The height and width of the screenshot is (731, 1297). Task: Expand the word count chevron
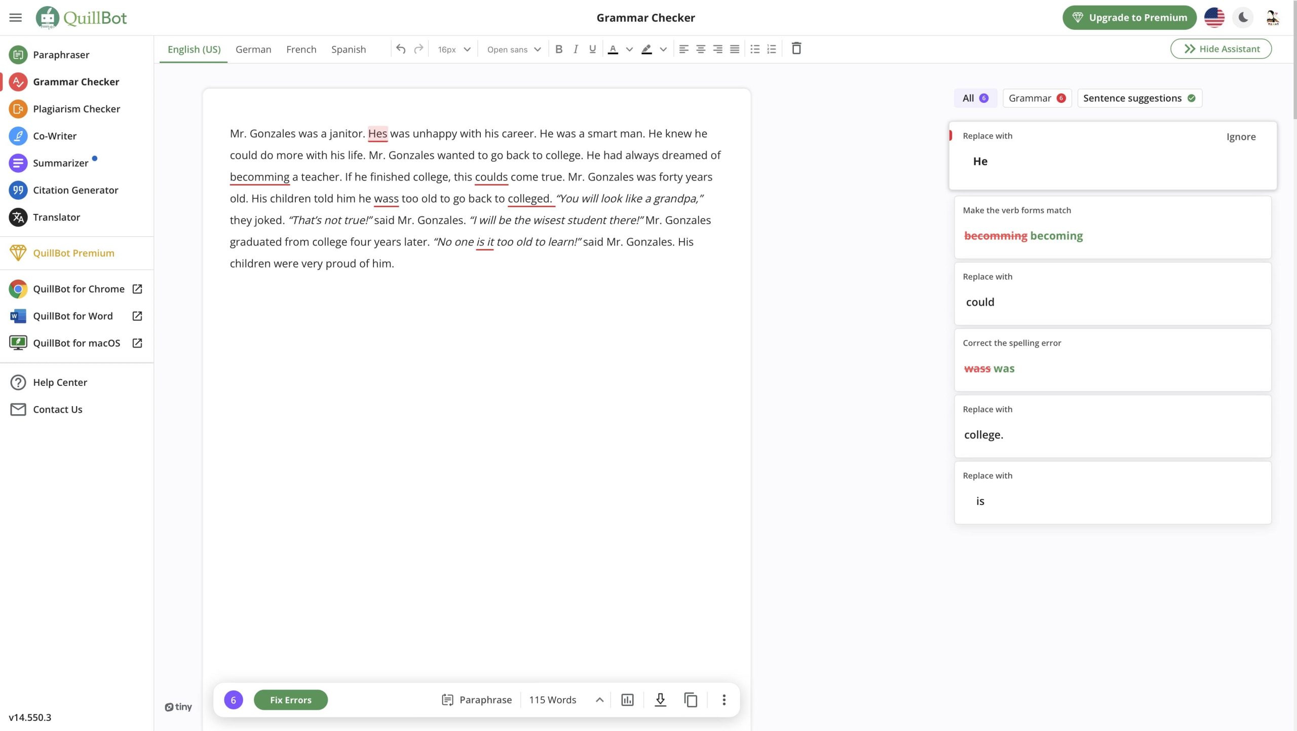tap(599, 700)
